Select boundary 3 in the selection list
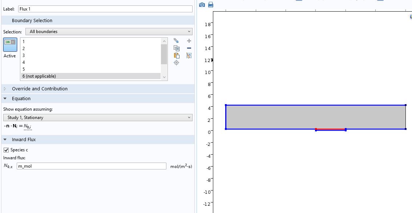 (x=24, y=56)
